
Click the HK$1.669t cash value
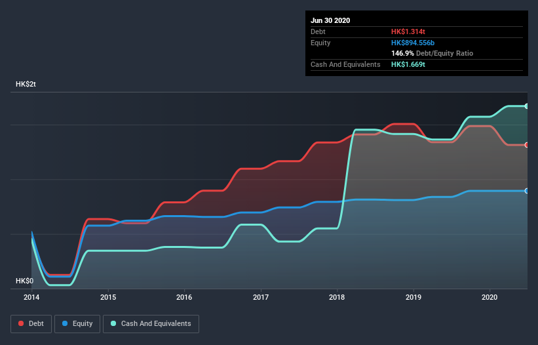pos(408,64)
